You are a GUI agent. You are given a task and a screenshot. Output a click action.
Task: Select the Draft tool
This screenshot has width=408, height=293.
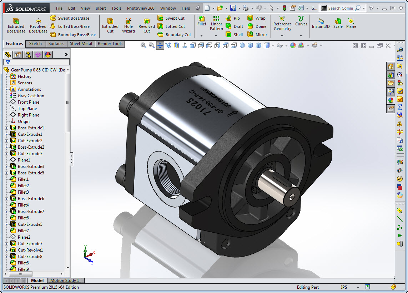[x=234, y=26]
